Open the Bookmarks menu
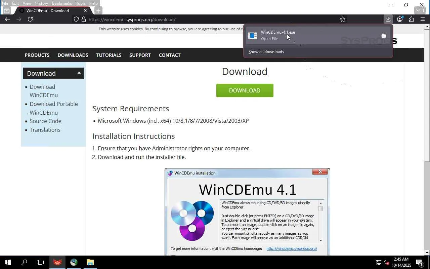Image resolution: width=430 pixels, height=269 pixels. pos(62,3)
